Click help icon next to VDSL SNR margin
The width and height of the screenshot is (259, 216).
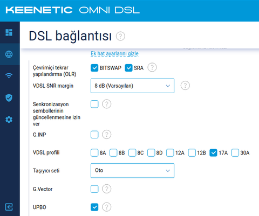185,86
